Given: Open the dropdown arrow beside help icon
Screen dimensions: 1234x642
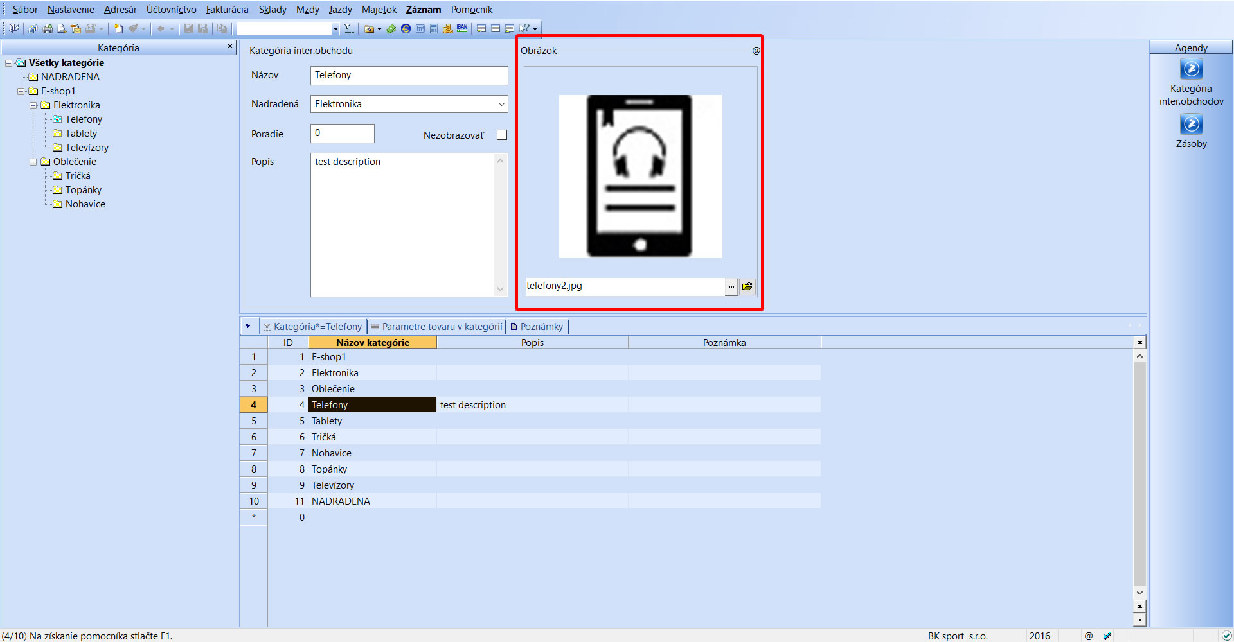Looking at the screenshot, I should coord(535,29).
